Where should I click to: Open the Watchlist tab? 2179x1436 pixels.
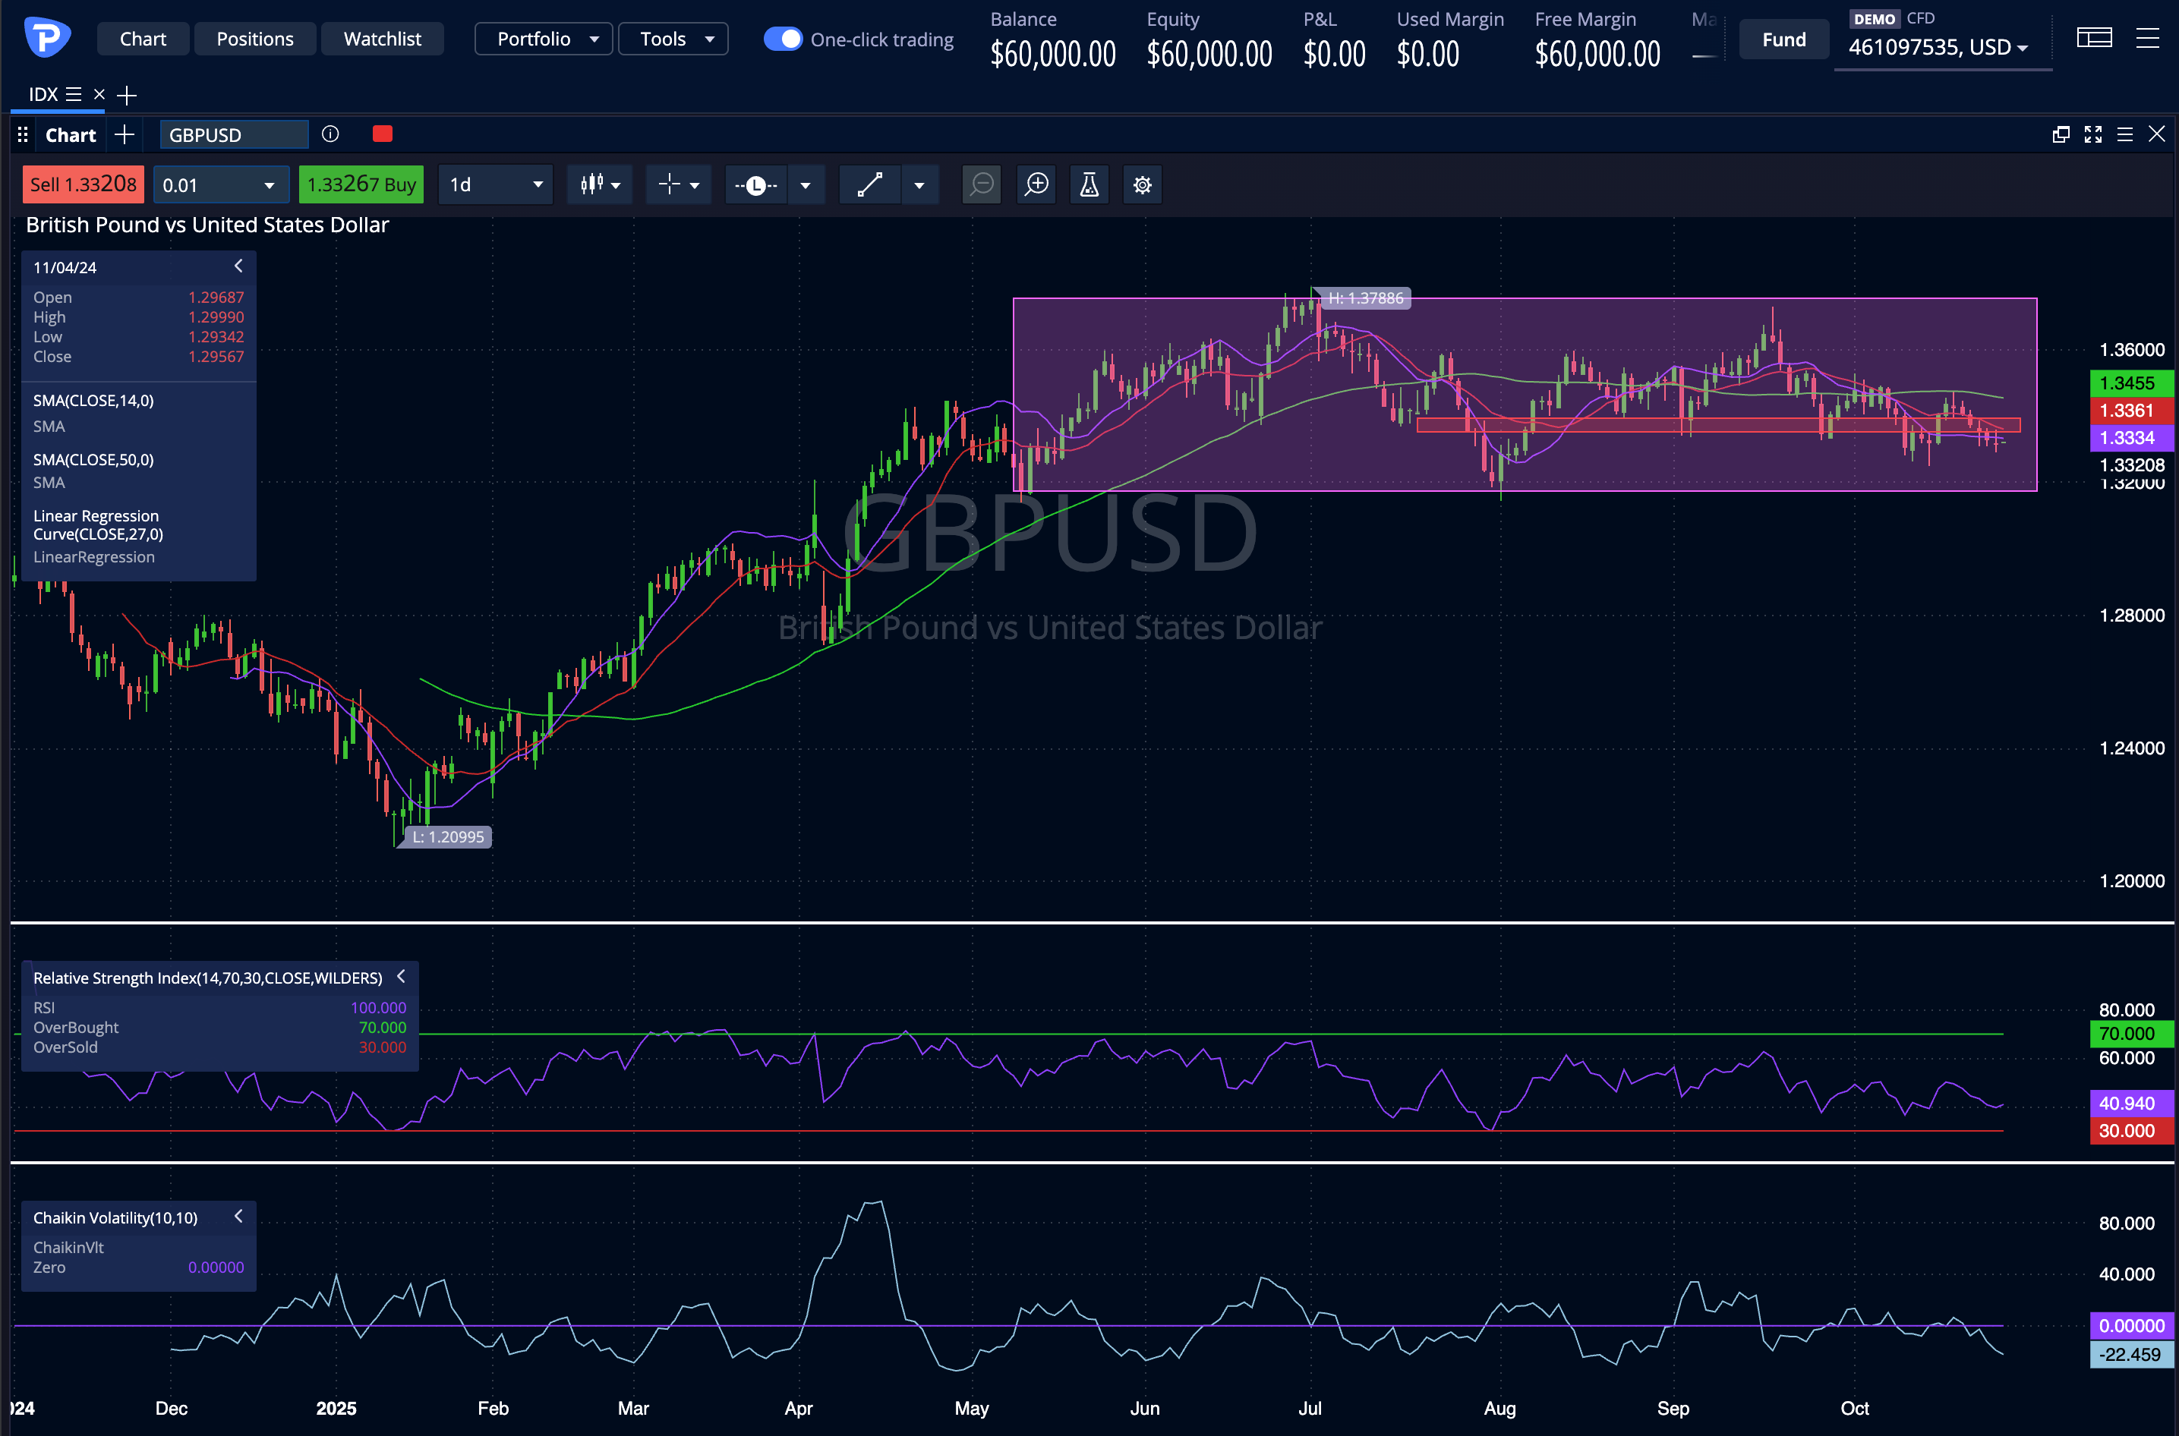click(382, 39)
